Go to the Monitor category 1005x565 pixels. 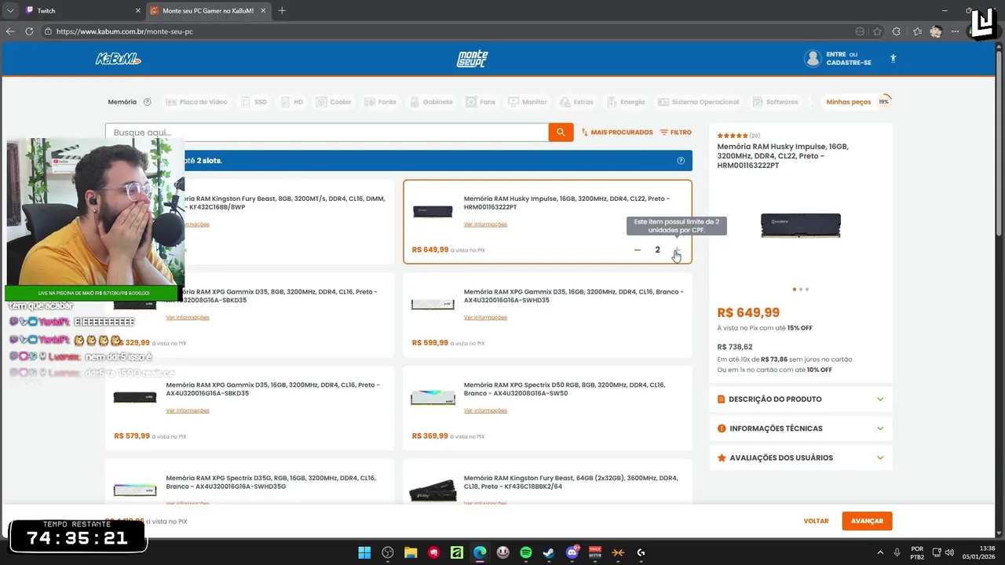click(528, 102)
